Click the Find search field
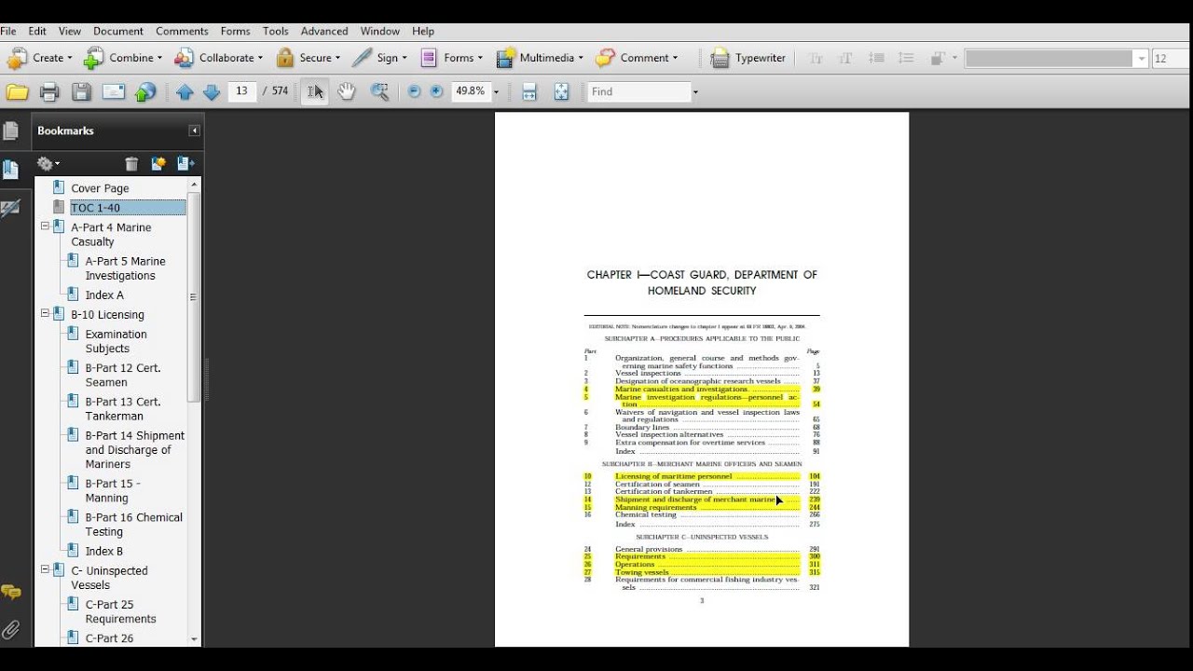The image size is (1193, 671). pos(638,91)
